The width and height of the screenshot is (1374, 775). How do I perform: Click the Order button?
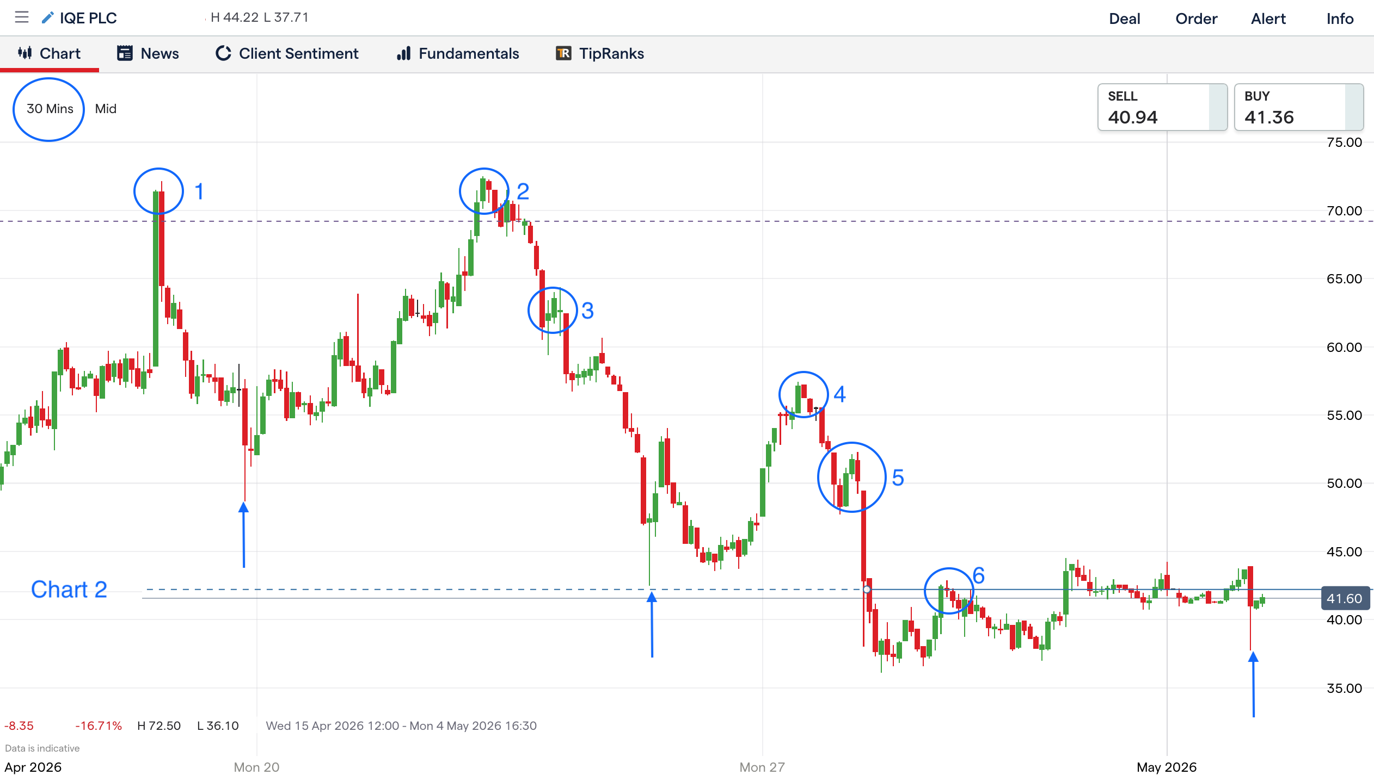[1196, 18]
